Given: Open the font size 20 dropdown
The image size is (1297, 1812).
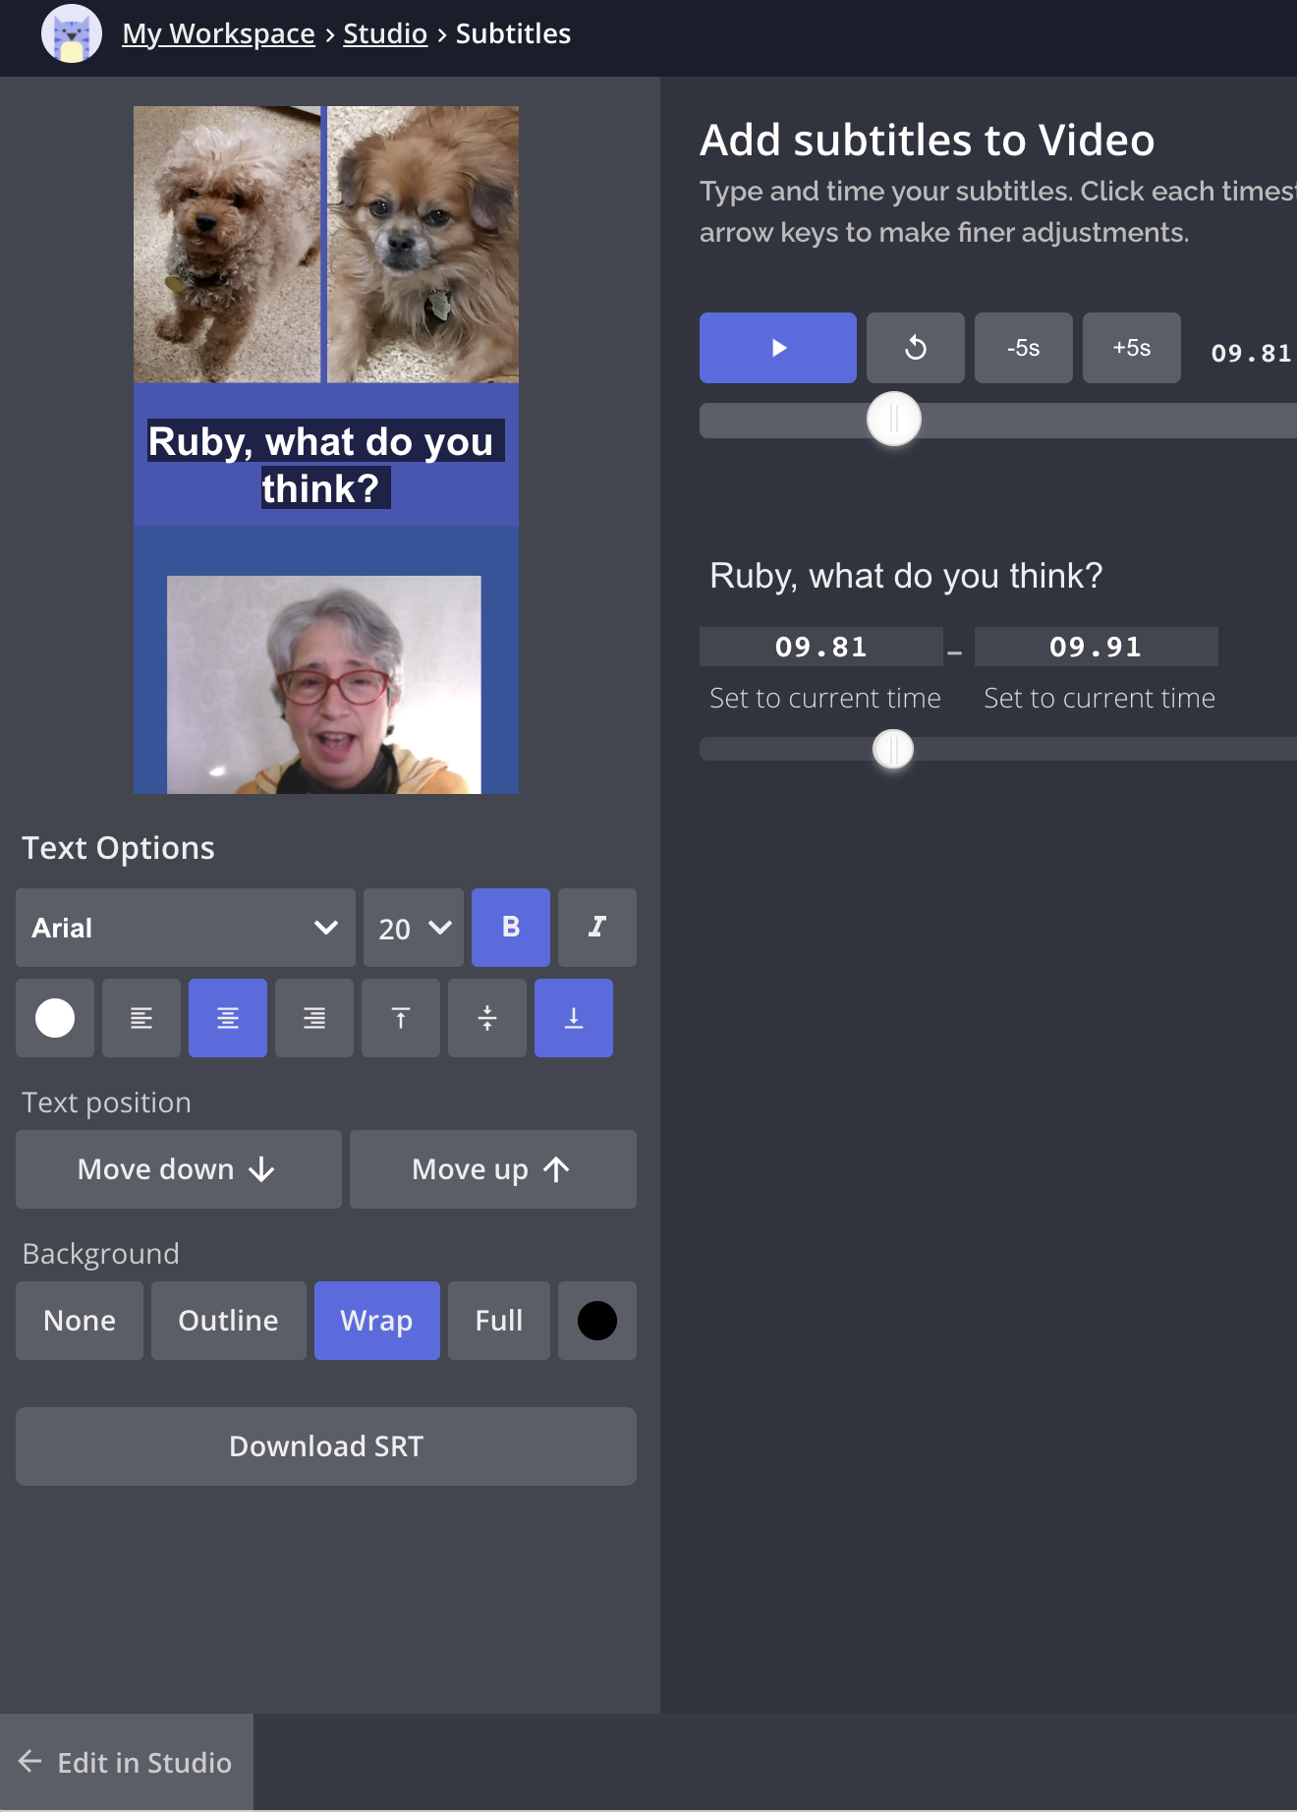Looking at the screenshot, I should (x=414, y=928).
